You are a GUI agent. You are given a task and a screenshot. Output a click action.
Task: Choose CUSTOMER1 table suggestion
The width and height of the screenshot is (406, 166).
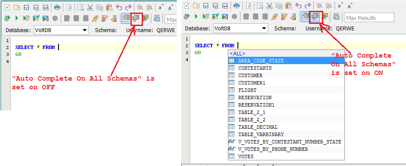[x=286, y=83]
